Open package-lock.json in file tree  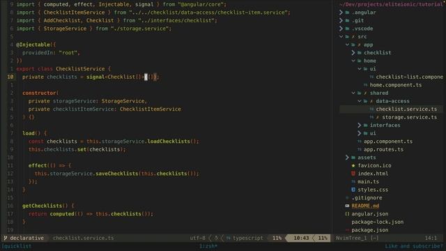(378, 222)
